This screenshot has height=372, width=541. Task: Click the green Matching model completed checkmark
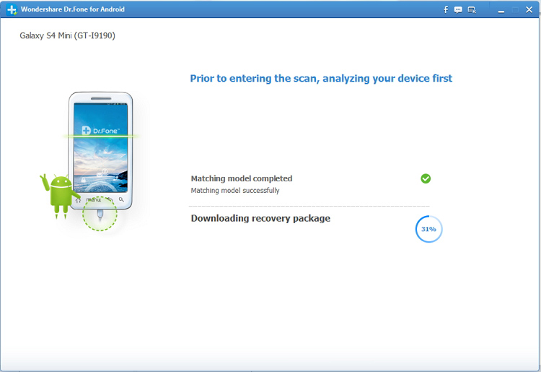[426, 178]
